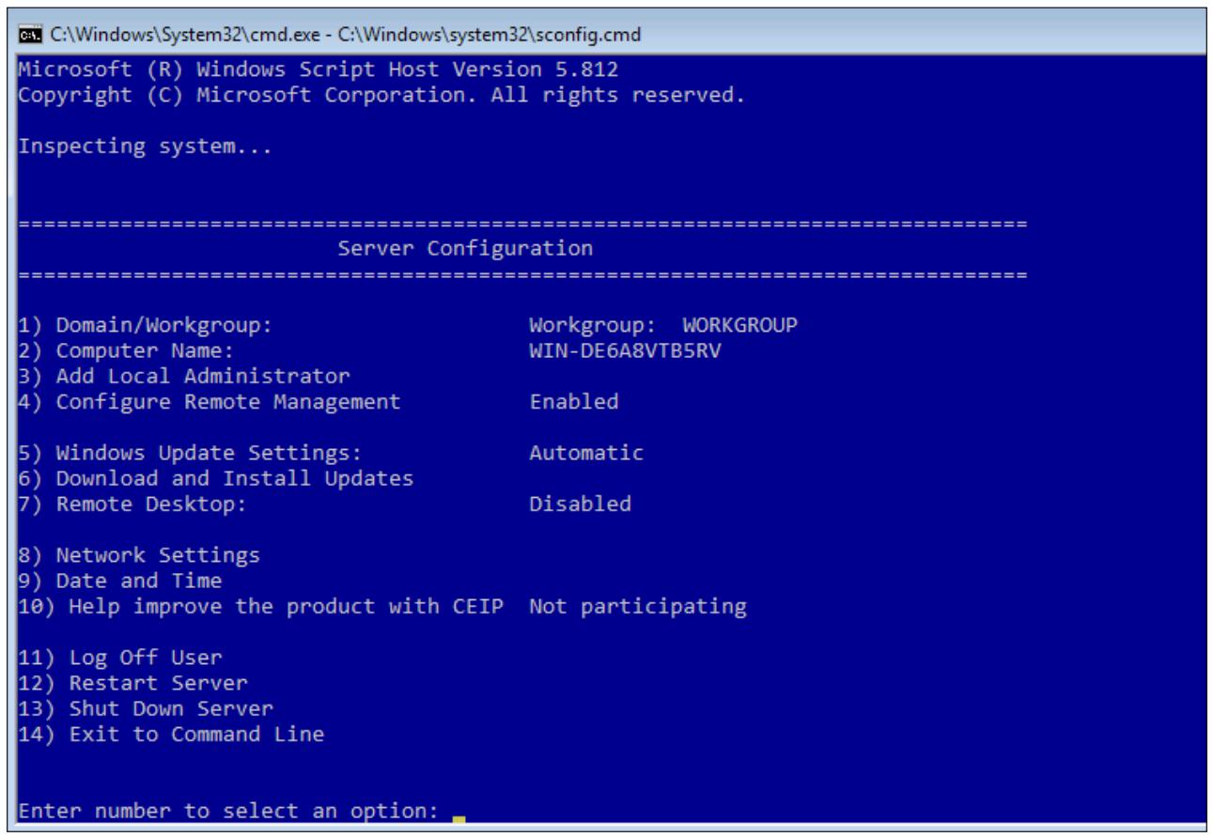
Task: Click the Network Settings entry
Action: 139,555
